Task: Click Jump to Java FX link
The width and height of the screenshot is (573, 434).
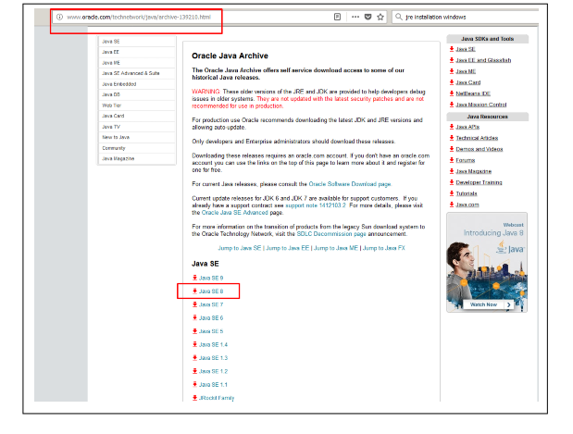Action: pos(384,248)
